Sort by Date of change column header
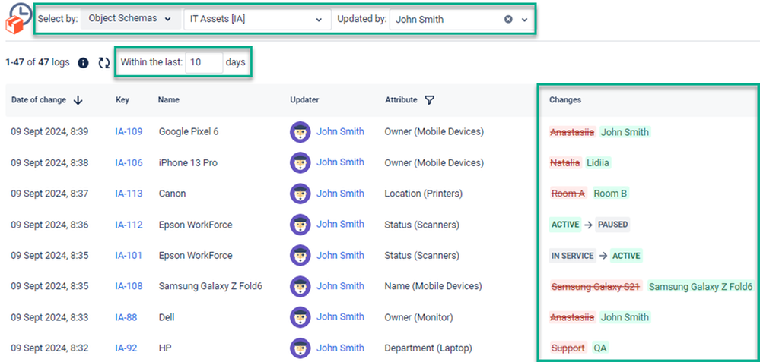 pyautogui.click(x=39, y=100)
